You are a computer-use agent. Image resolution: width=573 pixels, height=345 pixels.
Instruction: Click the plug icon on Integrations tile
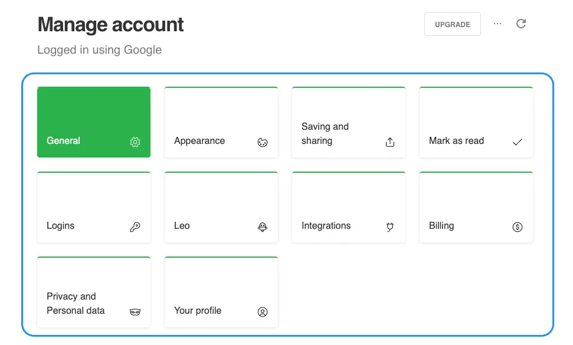pyautogui.click(x=390, y=227)
